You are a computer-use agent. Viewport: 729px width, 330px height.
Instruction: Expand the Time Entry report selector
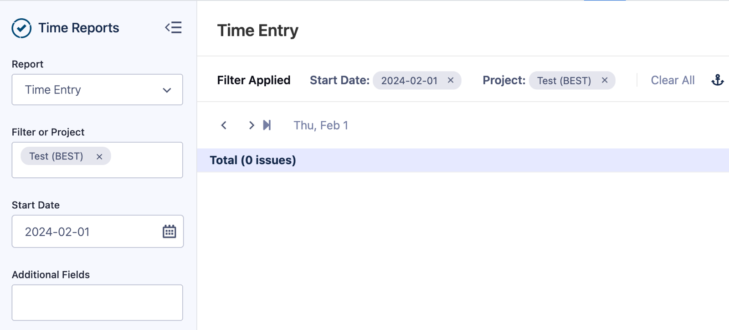tap(166, 90)
